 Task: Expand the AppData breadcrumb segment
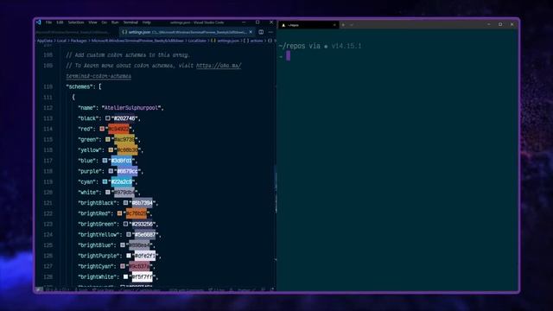pyautogui.click(x=45, y=41)
